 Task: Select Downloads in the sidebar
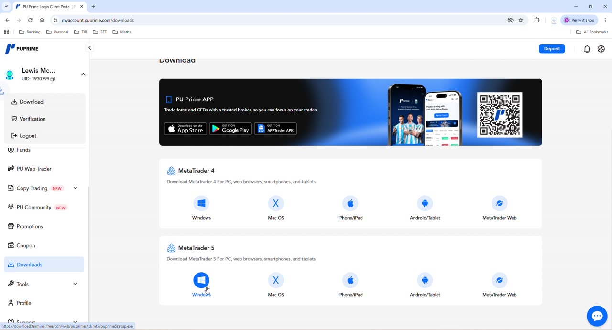[x=44, y=264]
